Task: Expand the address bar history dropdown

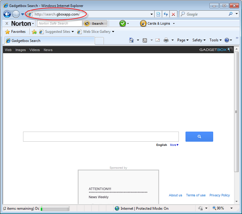Action: coord(152,14)
